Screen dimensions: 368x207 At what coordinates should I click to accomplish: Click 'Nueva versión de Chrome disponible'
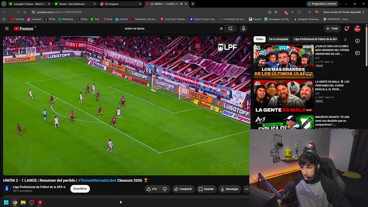click(342, 12)
